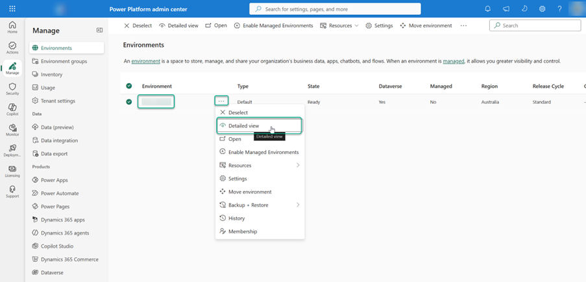Open Monitor in left rail

12,130
